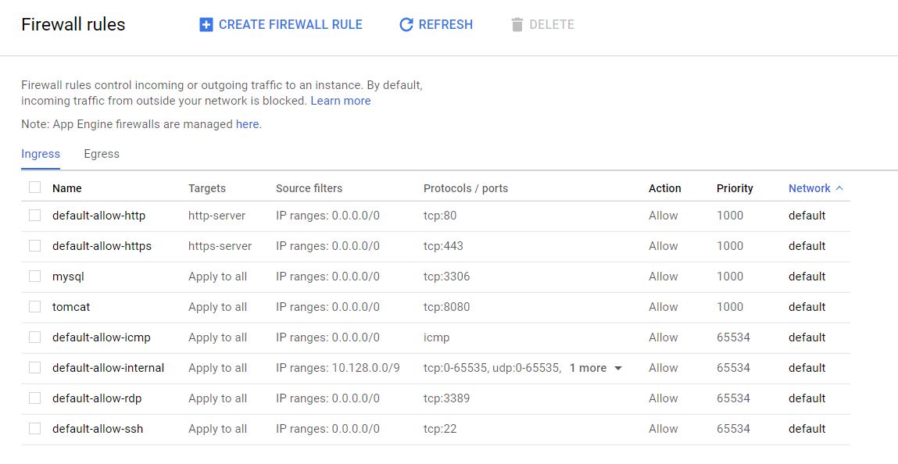Check the default-allow-rdp rule checkbox

(x=34, y=398)
